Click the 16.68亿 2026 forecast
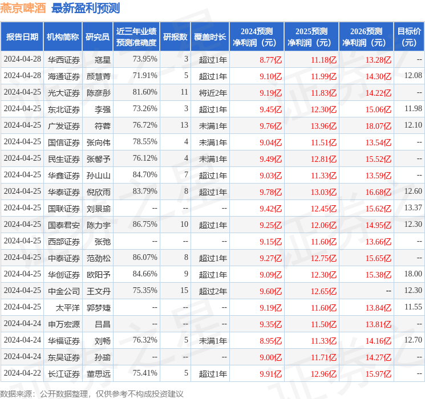The image size is (425, 399). coord(378,192)
